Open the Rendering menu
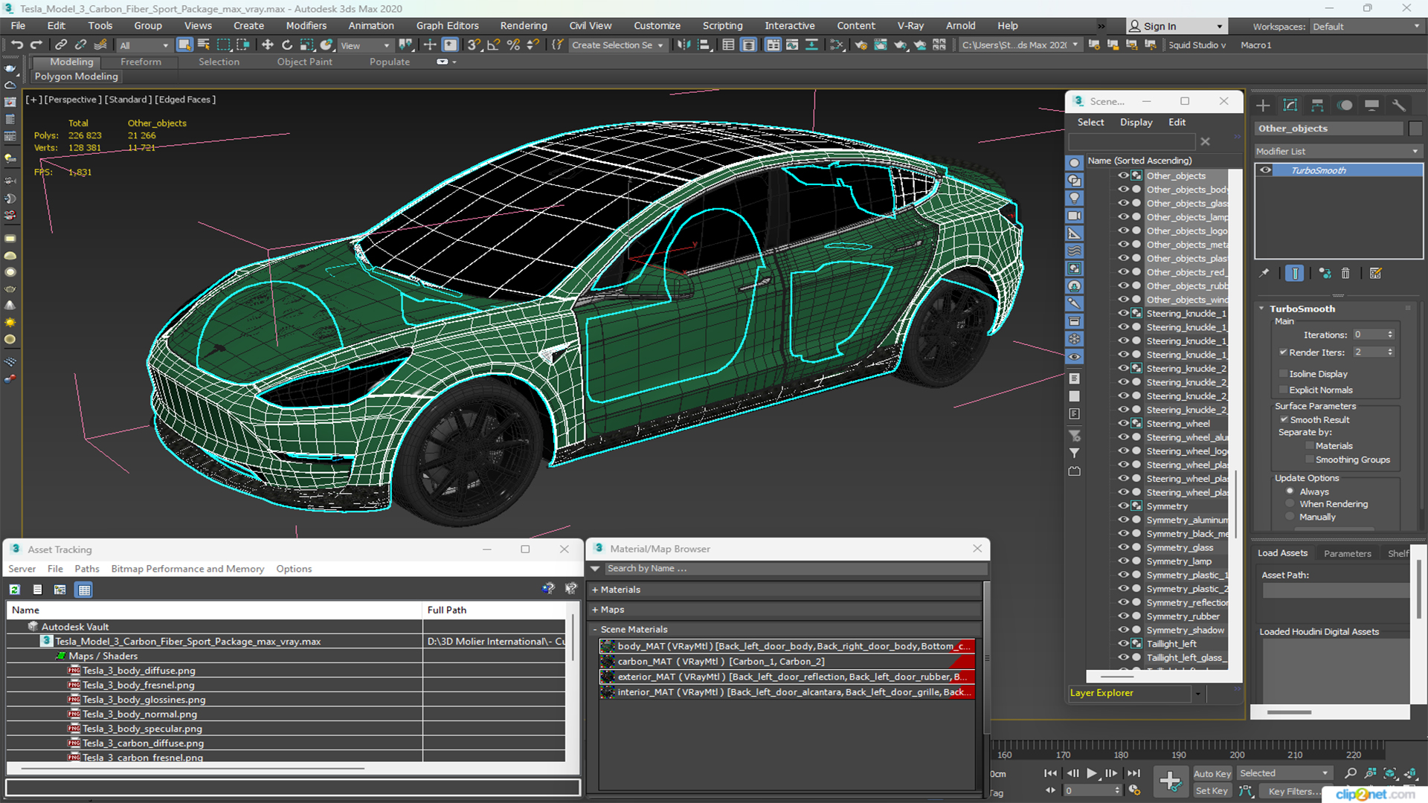The image size is (1428, 803). coord(524,25)
